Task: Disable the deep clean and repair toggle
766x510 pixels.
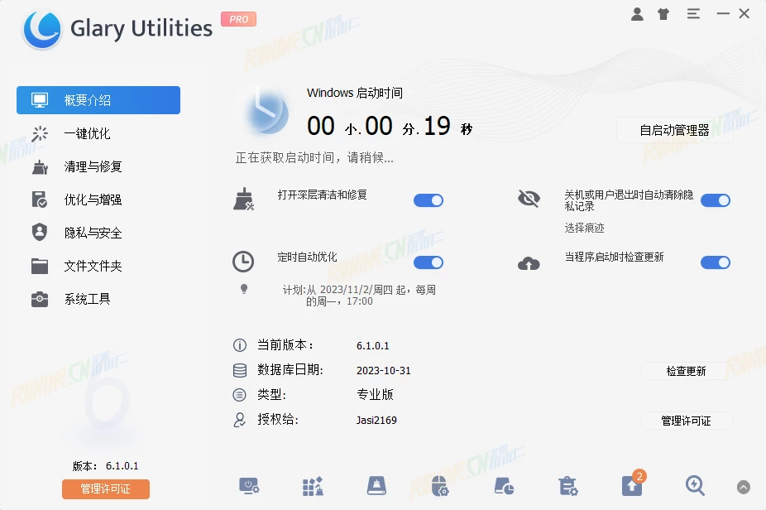Action: (428, 200)
